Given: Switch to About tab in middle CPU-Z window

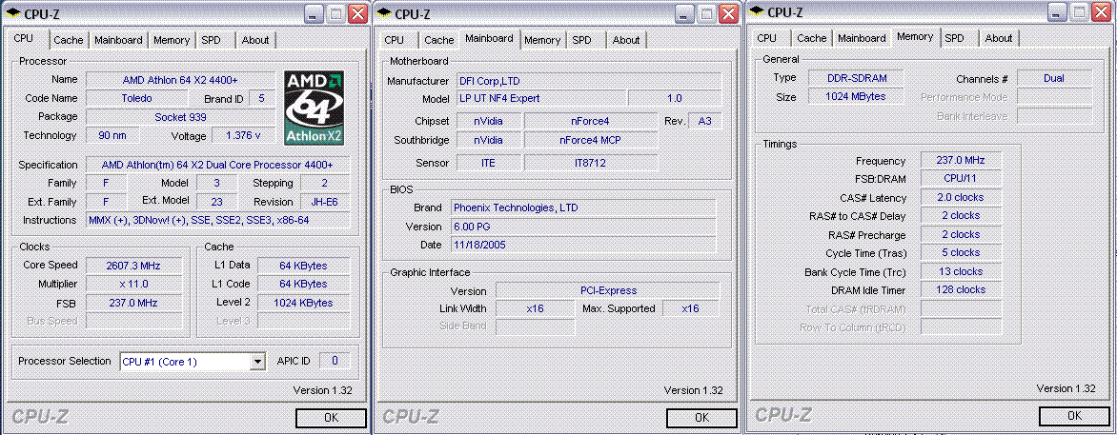Looking at the screenshot, I should (x=625, y=40).
